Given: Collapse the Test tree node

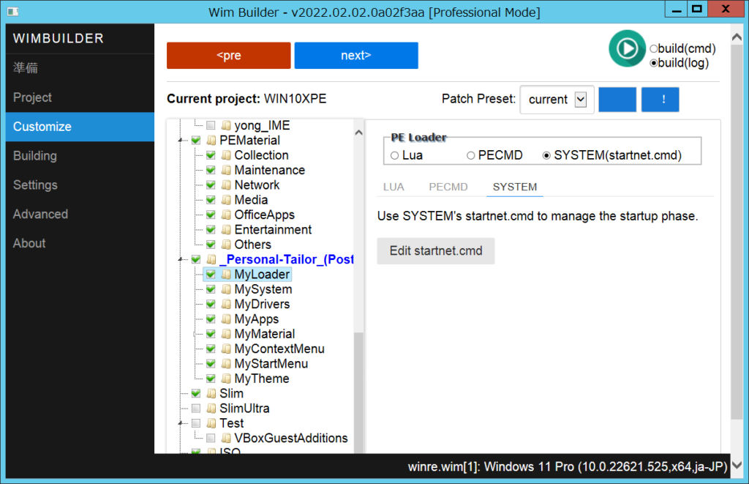Looking at the screenshot, I should coord(181,423).
